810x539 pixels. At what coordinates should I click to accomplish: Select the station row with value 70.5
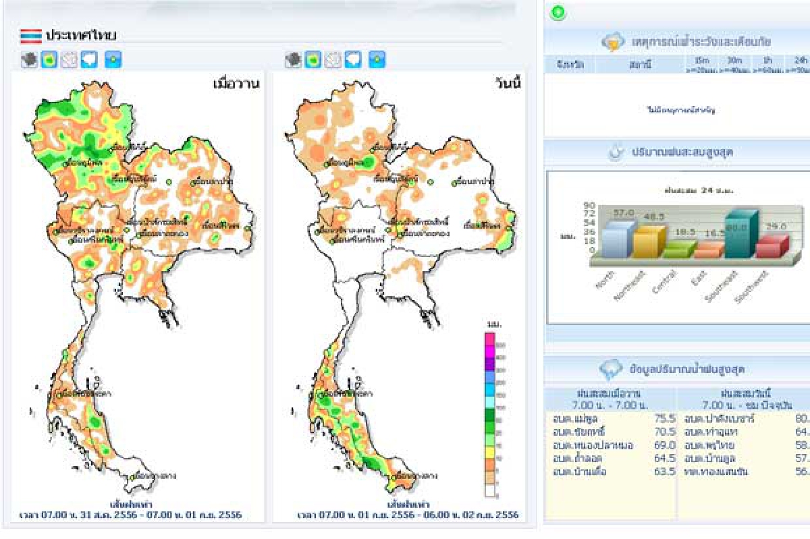point(614,432)
